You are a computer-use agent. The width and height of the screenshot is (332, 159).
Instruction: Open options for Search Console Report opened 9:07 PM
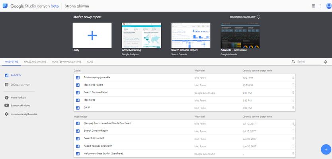[x=293, y=93]
